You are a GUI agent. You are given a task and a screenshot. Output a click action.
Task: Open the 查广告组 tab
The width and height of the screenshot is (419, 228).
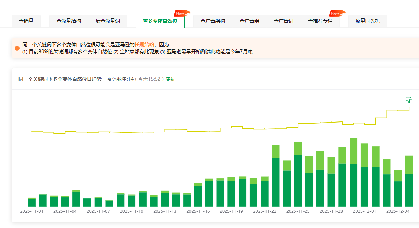point(249,21)
